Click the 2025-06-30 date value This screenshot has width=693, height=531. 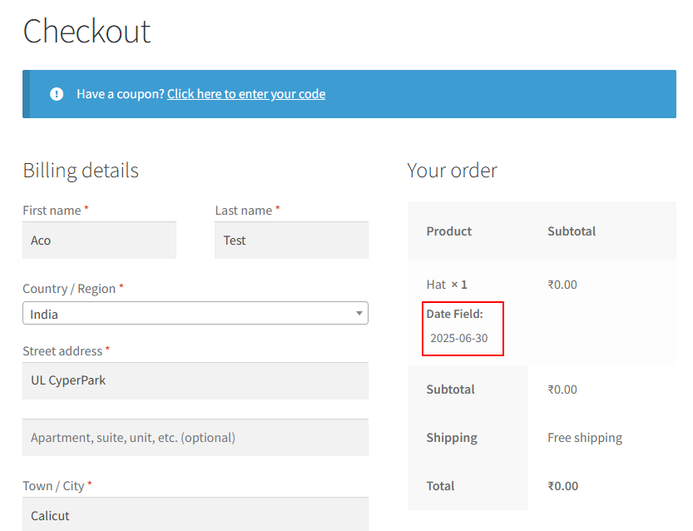(x=459, y=339)
